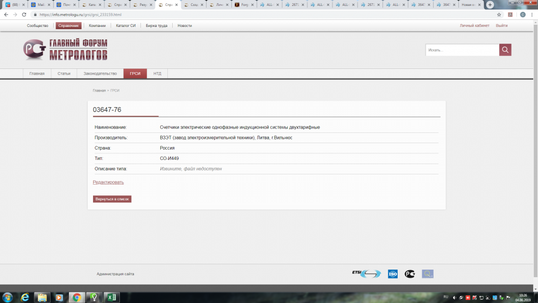538x303 pixels.
Task: Open the Администрация сайта footer link
Action: pyautogui.click(x=115, y=274)
